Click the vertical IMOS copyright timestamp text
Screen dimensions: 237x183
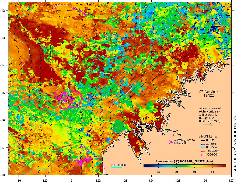coord(235,143)
